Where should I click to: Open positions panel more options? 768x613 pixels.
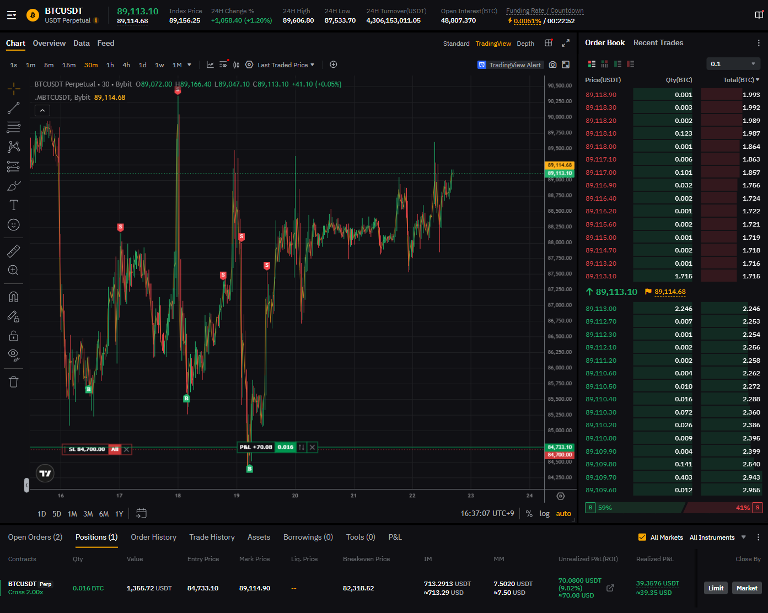[759, 537]
